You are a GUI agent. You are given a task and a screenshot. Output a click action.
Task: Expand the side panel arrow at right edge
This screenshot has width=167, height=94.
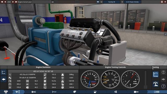[x=165, y=34]
